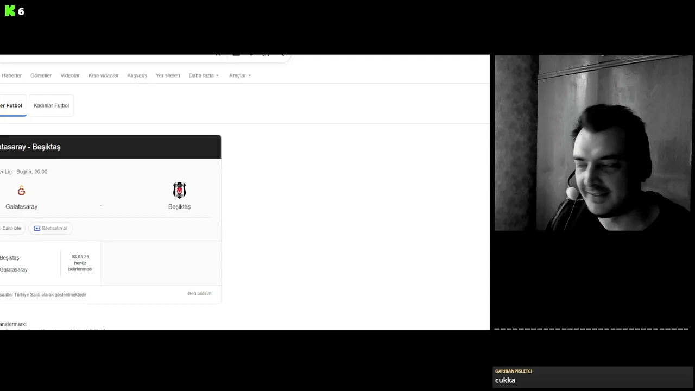Open the Galatasaray team name link
Image resolution: width=695 pixels, height=391 pixels.
pyautogui.click(x=21, y=206)
